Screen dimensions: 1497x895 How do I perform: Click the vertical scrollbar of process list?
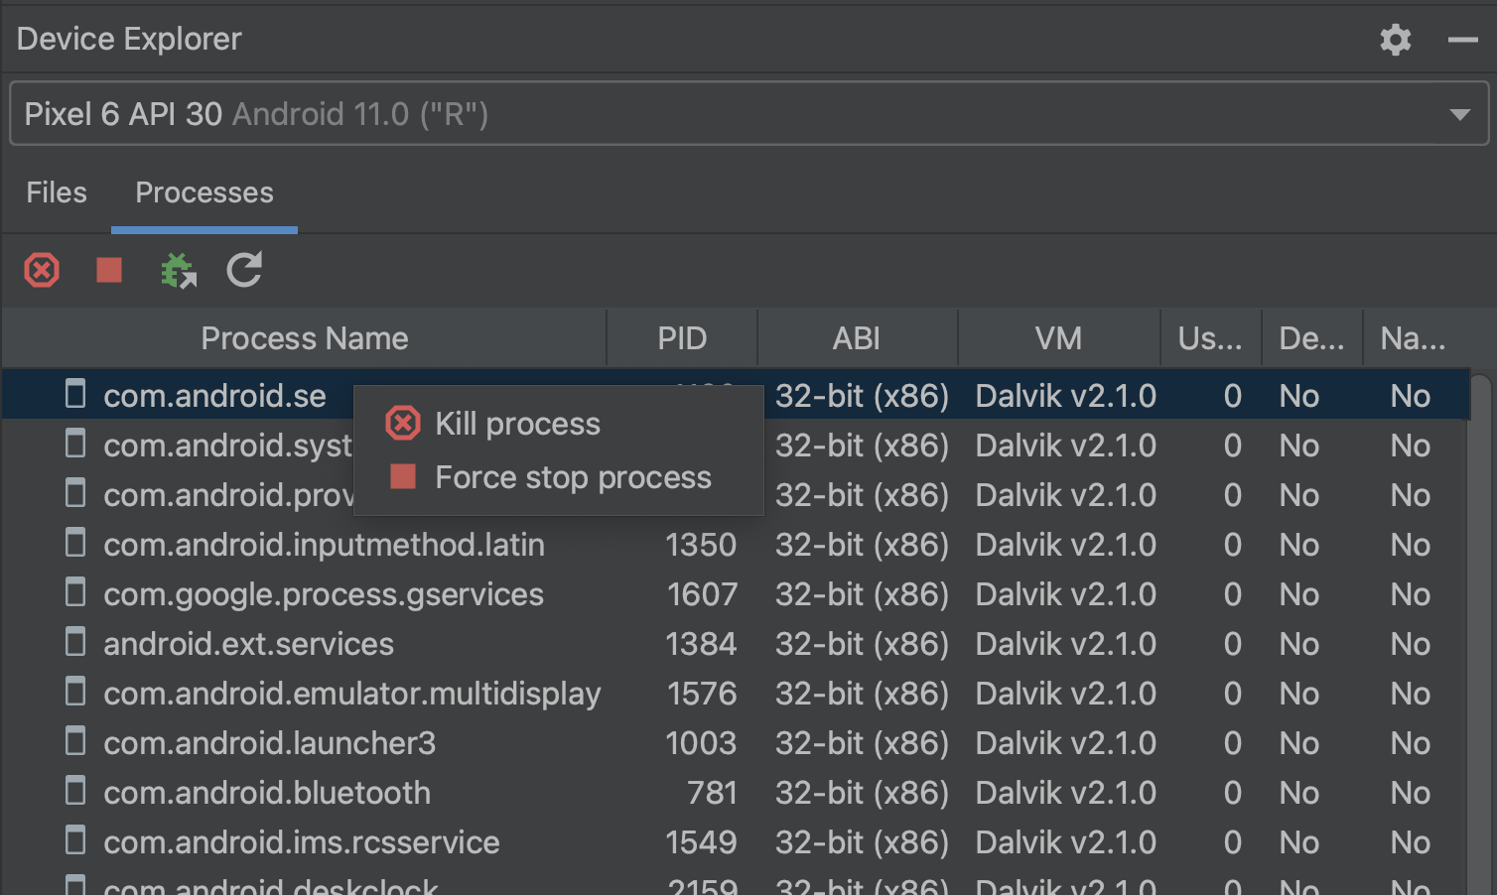point(1480,635)
